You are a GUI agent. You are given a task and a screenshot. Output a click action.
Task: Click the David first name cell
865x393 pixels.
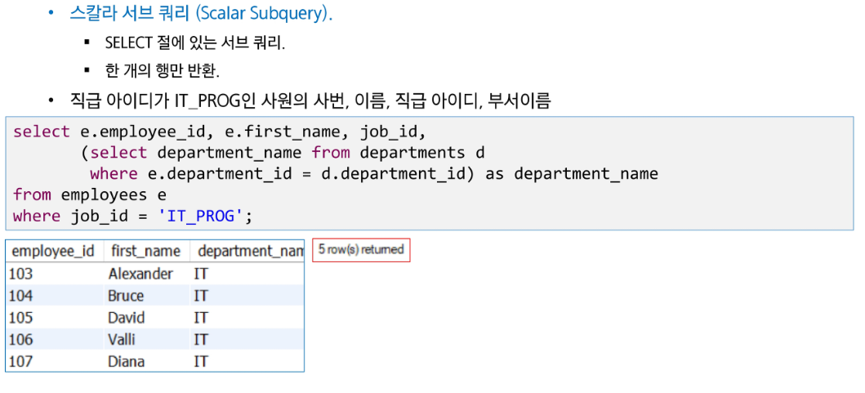coord(148,317)
